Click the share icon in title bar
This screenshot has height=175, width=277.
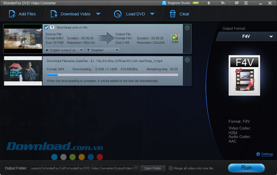point(222,3)
